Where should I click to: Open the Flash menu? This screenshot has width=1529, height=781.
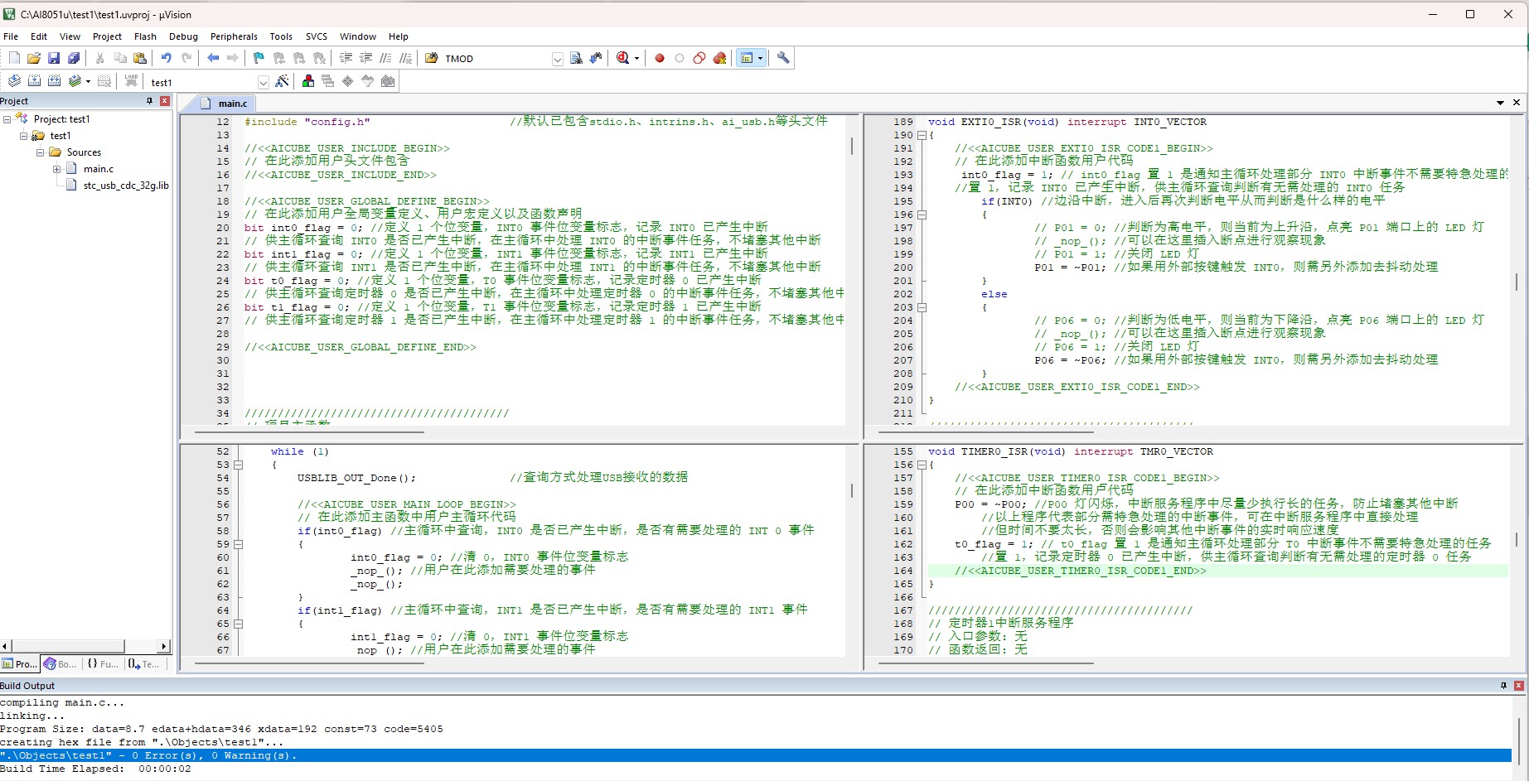(x=145, y=36)
